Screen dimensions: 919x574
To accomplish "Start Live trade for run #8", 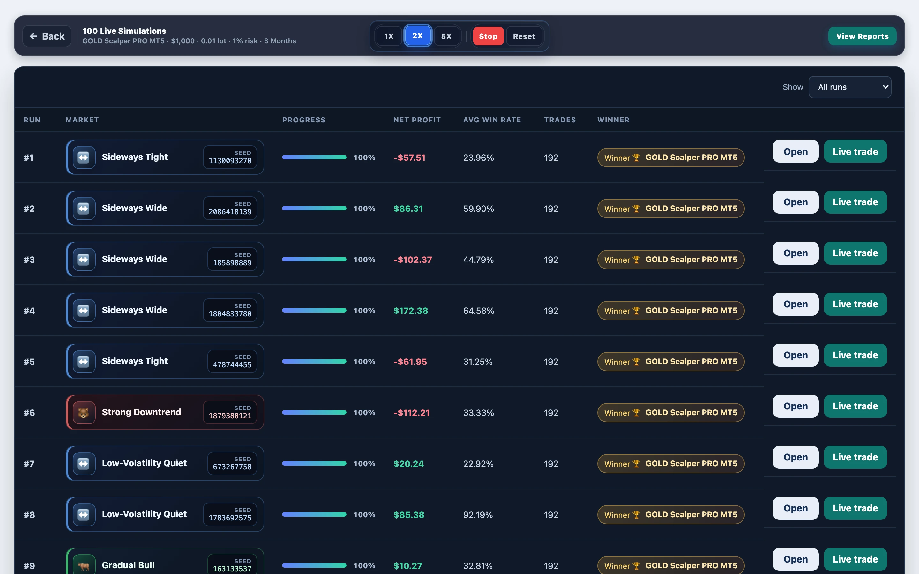I will 855,508.
